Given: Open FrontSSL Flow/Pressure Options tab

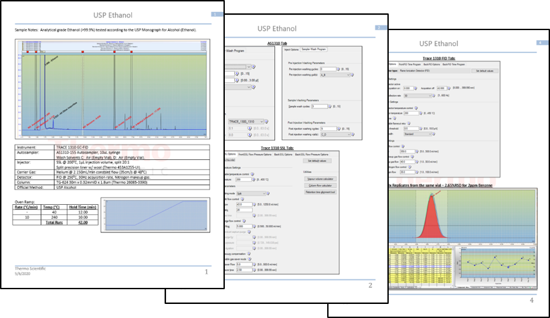Looking at the screenshot, I should pos(255,155).
